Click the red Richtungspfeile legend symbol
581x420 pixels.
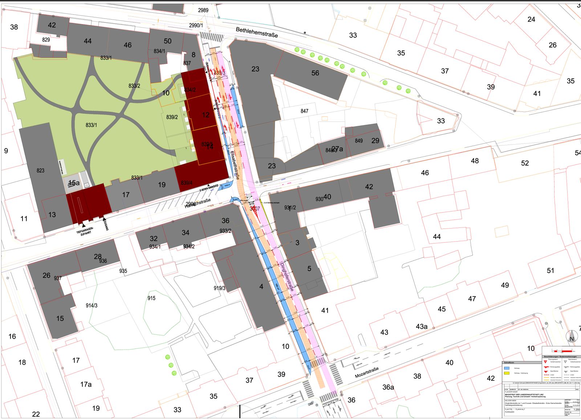pos(547,367)
